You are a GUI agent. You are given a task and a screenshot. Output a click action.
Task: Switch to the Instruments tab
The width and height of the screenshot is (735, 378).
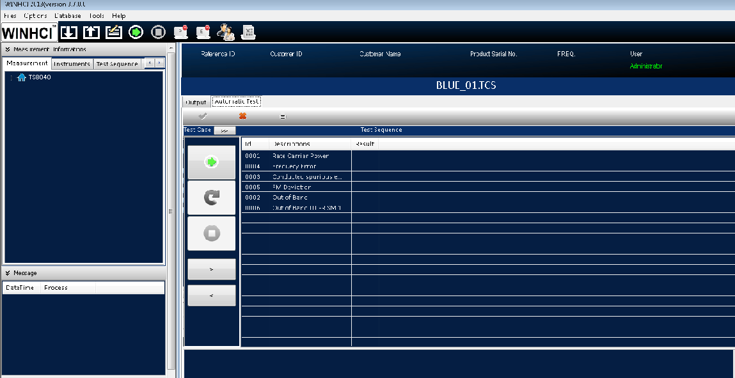[72, 64]
